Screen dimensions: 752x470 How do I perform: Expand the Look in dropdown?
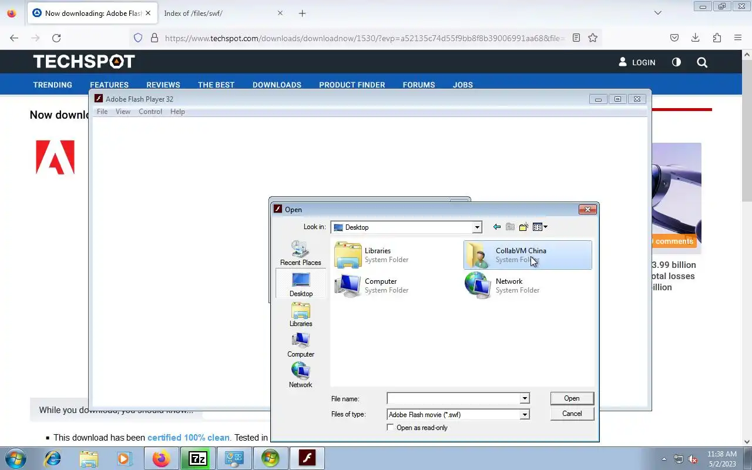(x=477, y=227)
